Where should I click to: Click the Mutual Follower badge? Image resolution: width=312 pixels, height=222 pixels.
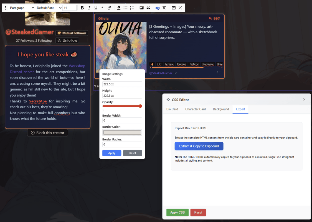coord(72,33)
